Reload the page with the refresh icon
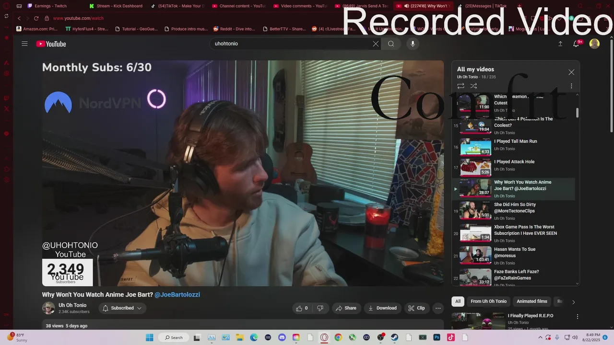Viewport: 614px width, 345px height. click(36, 18)
